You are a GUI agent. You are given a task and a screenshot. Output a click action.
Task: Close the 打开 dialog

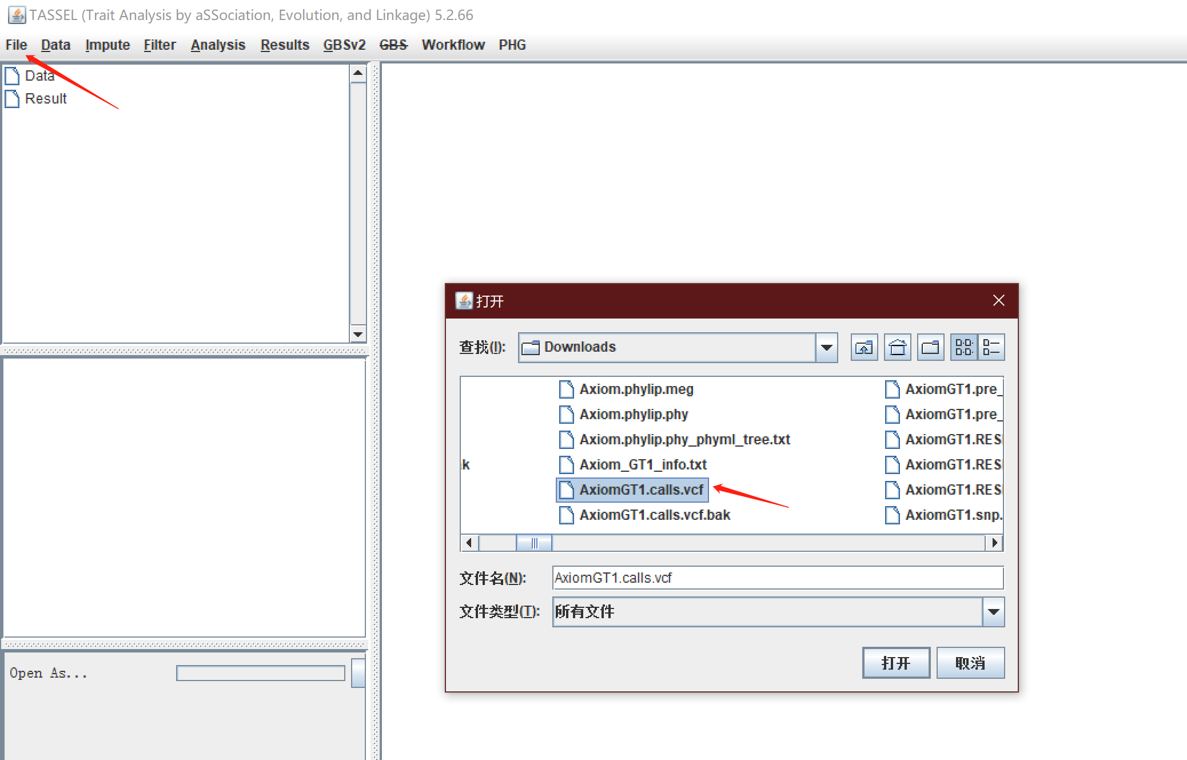click(998, 300)
